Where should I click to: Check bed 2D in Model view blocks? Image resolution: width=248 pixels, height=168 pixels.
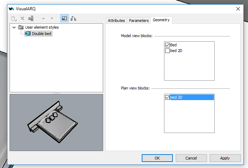click(167, 51)
